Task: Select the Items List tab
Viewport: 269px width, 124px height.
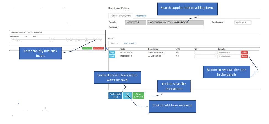Action: pos(115,43)
